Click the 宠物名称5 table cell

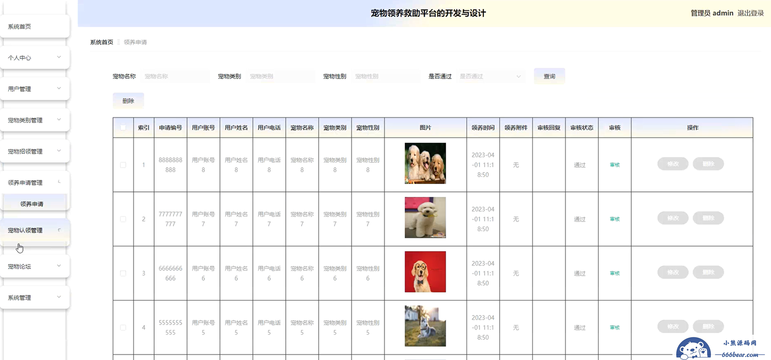click(x=302, y=327)
